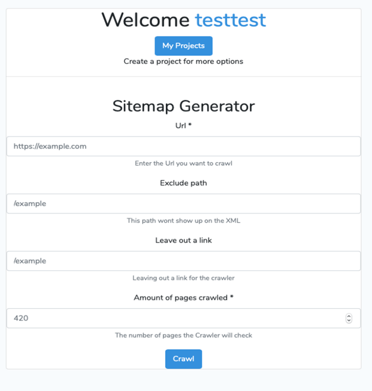The height and width of the screenshot is (391, 372).
Task: Click the My Projects button
Action: pyautogui.click(x=183, y=45)
